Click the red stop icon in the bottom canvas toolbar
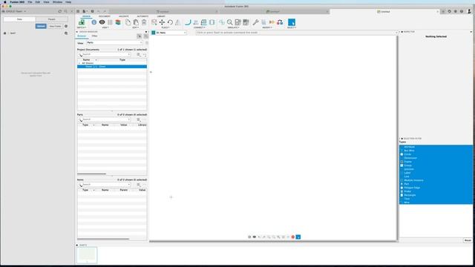Viewport: 475px width, 267px height. click(x=293, y=237)
